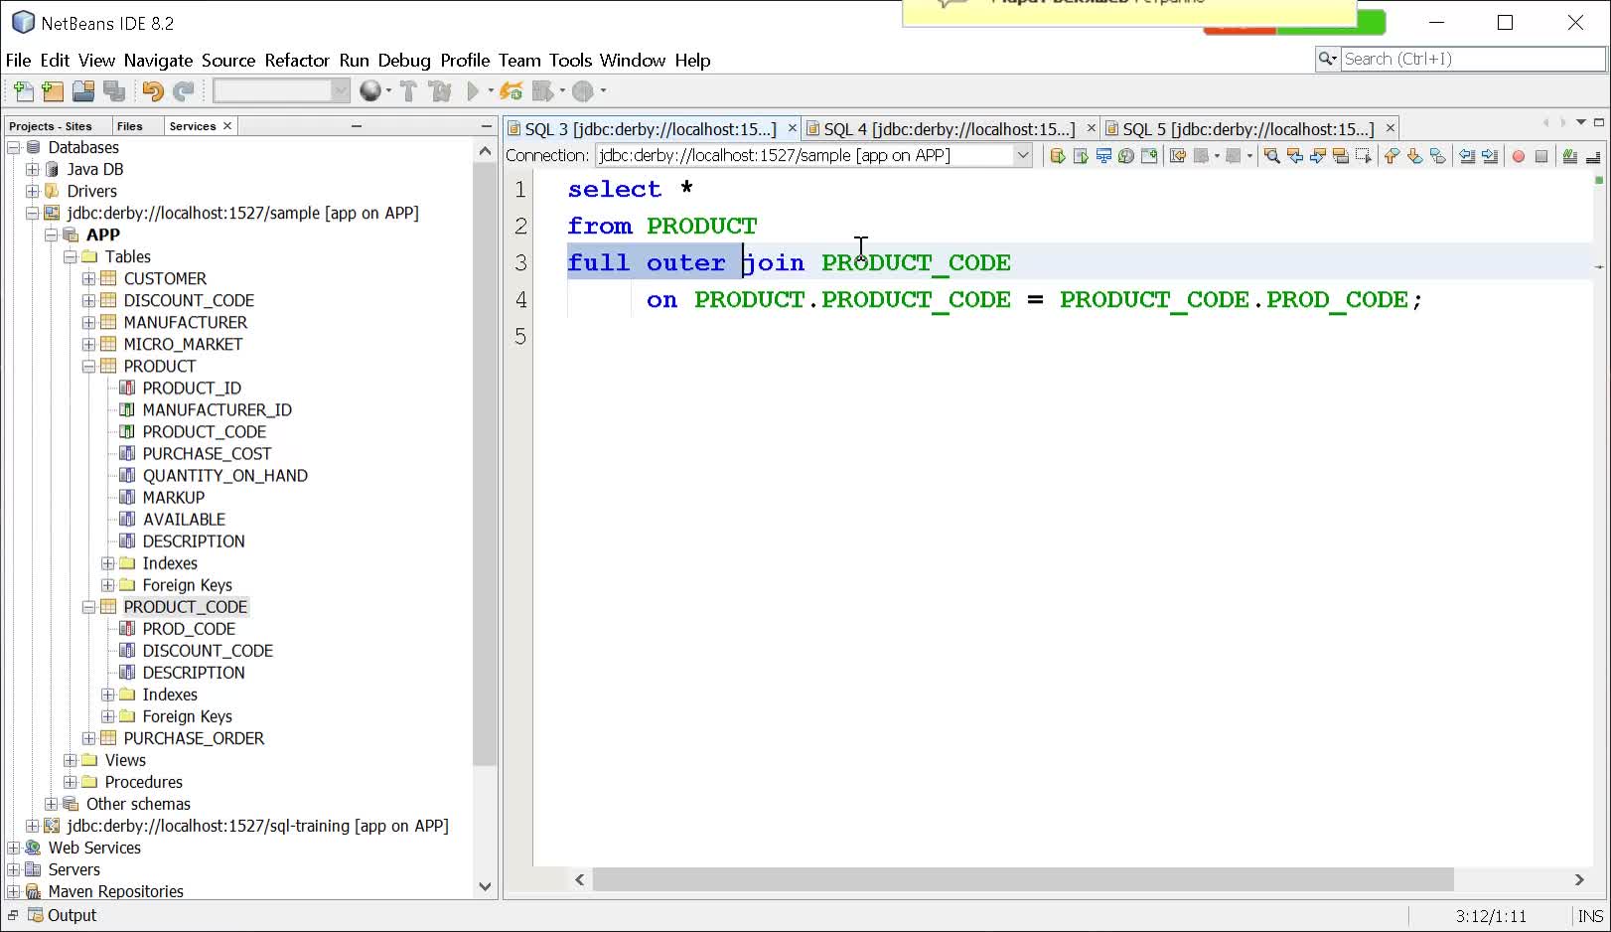Viewport: 1611px width, 932px height.
Task: Expand the Java DB node
Action: (32, 170)
